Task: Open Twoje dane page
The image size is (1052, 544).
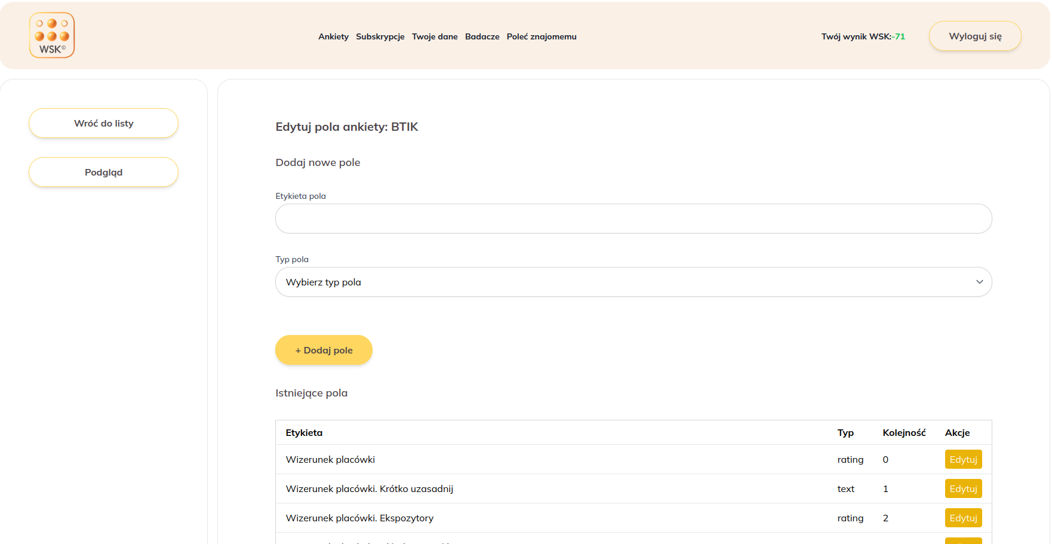Action: tap(435, 36)
